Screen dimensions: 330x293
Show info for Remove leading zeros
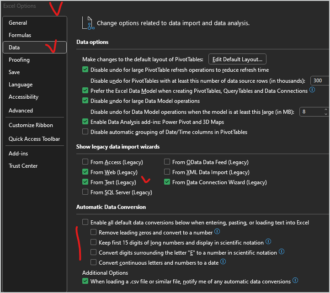[x=217, y=232]
